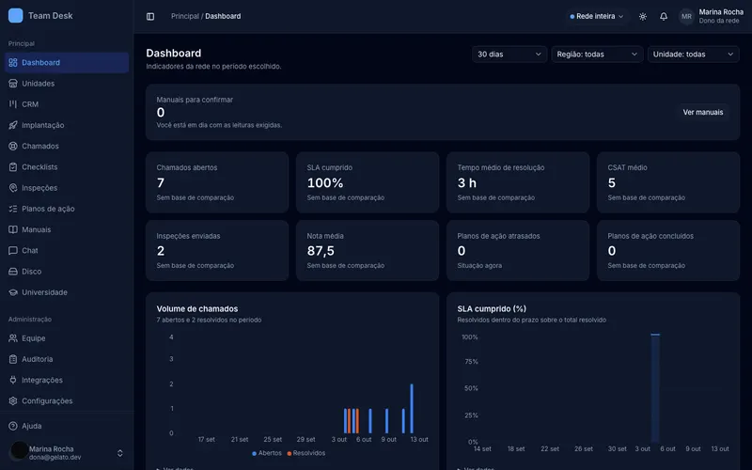The width and height of the screenshot is (752, 470).
Task: Open the Configurações menu item
Action: click(x=67, y=401)
